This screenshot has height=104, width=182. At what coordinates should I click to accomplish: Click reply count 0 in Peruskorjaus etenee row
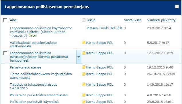[x=125, y=67]
